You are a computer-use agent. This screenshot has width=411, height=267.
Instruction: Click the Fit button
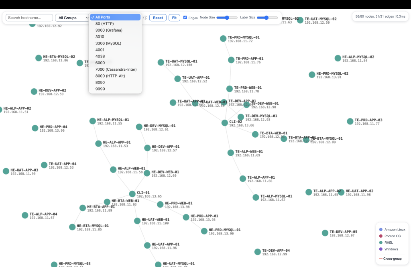(174, 18)
